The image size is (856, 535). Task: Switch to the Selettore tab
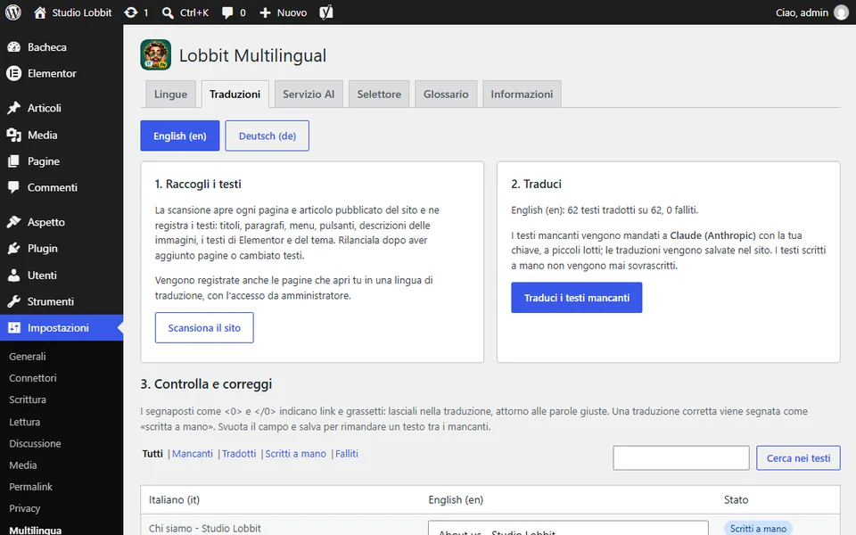pyautogui.click(x=379, y=94)
